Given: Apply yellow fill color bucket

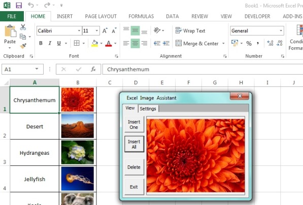Looking at the screenshot, I should click(x=95, y=43).
